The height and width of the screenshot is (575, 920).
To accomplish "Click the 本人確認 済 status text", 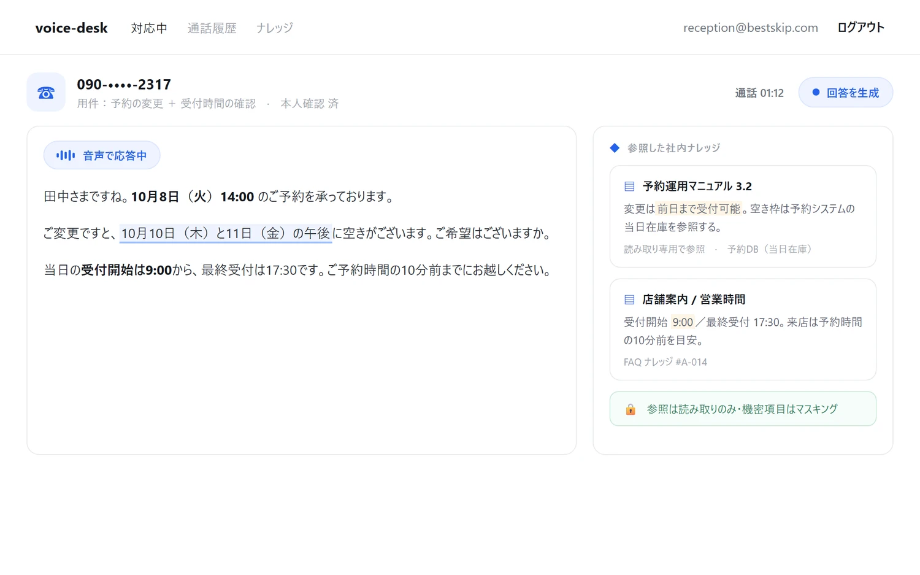I will (309, 104).
